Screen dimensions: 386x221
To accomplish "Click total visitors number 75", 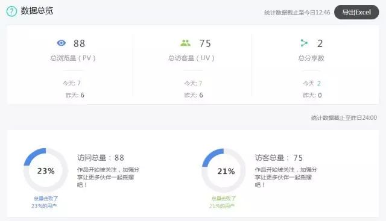I will (x=205, y=43).
